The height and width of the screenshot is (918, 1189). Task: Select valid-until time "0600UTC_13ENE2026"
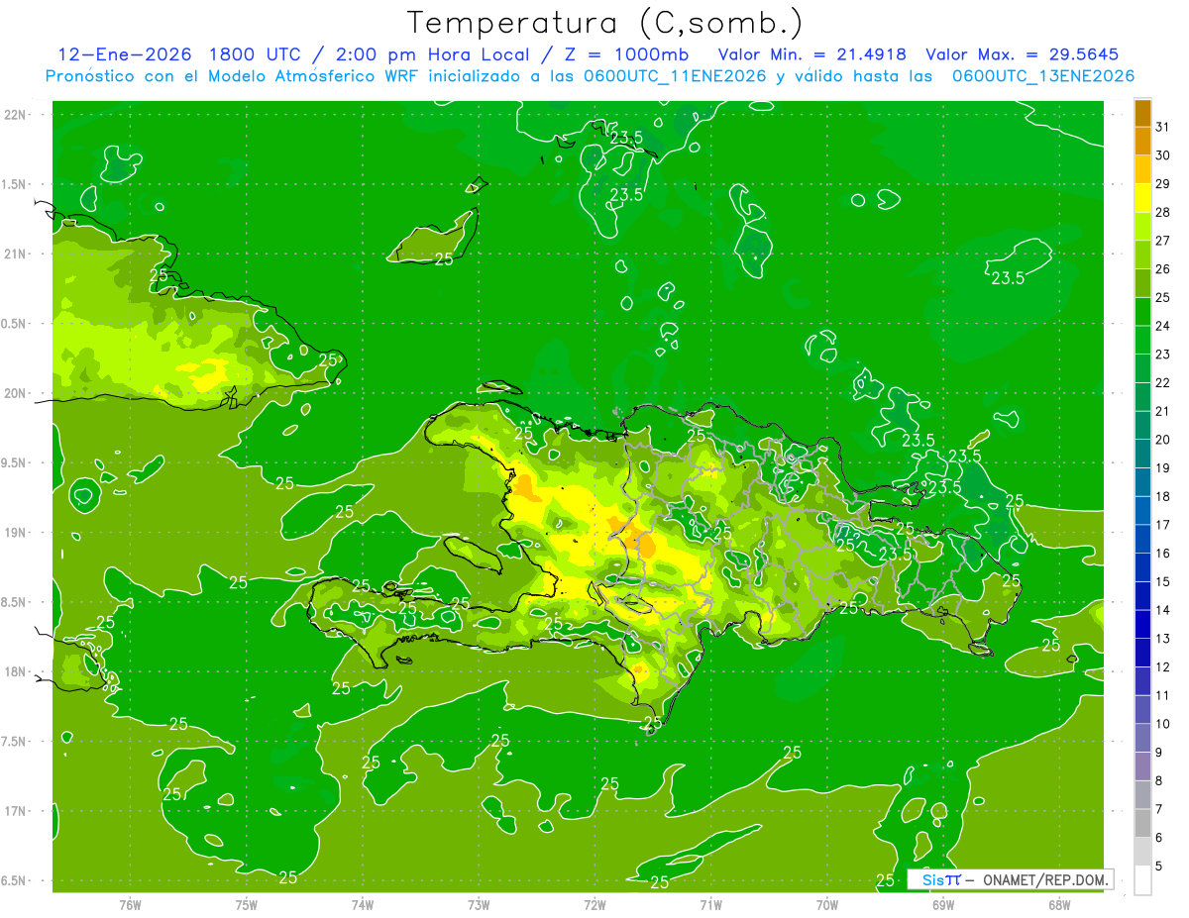tap(1043, 76)
